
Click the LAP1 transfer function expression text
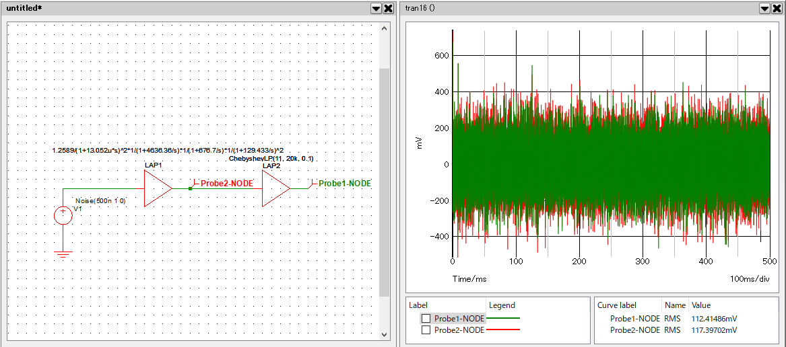[169, 150]
